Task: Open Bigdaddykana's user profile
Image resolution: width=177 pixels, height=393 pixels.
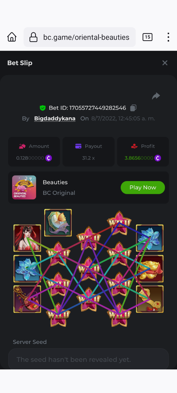Action: coord(55,118)
